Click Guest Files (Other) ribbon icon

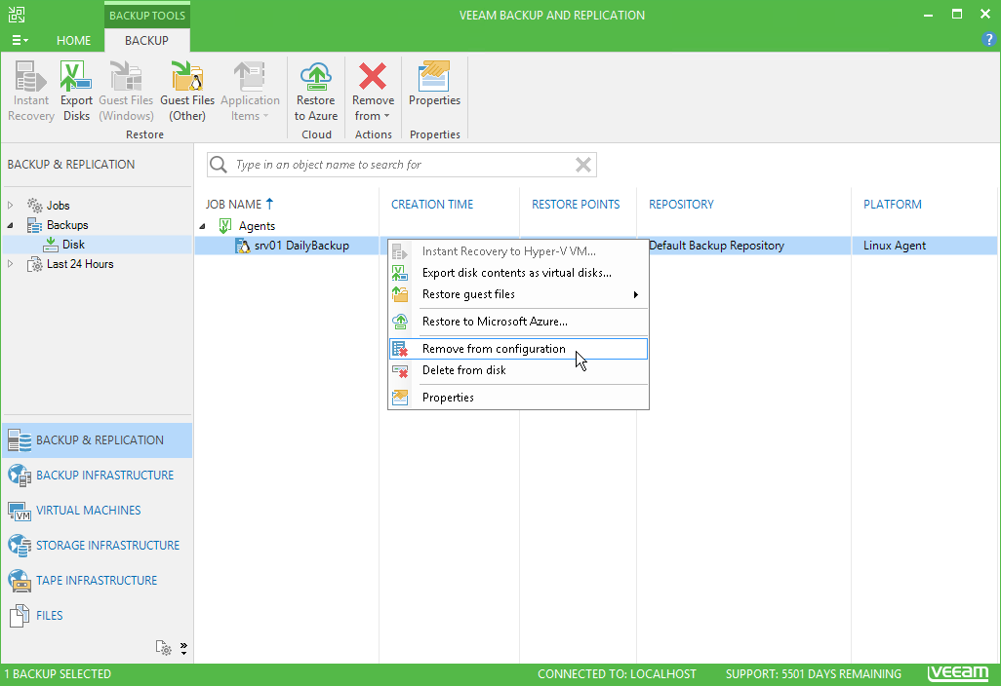[x=187, y=91]
